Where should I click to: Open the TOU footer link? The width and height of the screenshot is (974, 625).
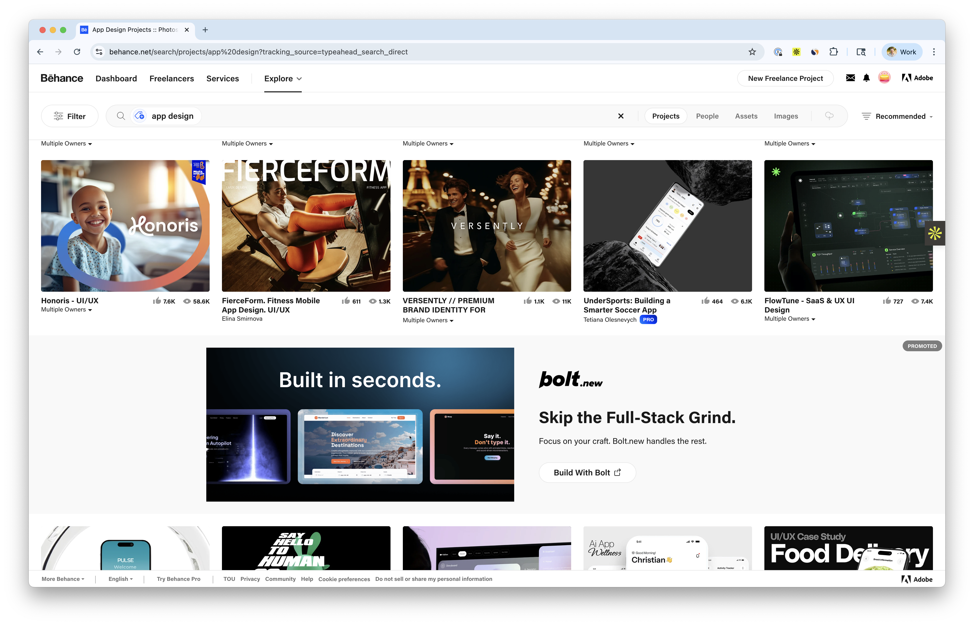(229, 579)
